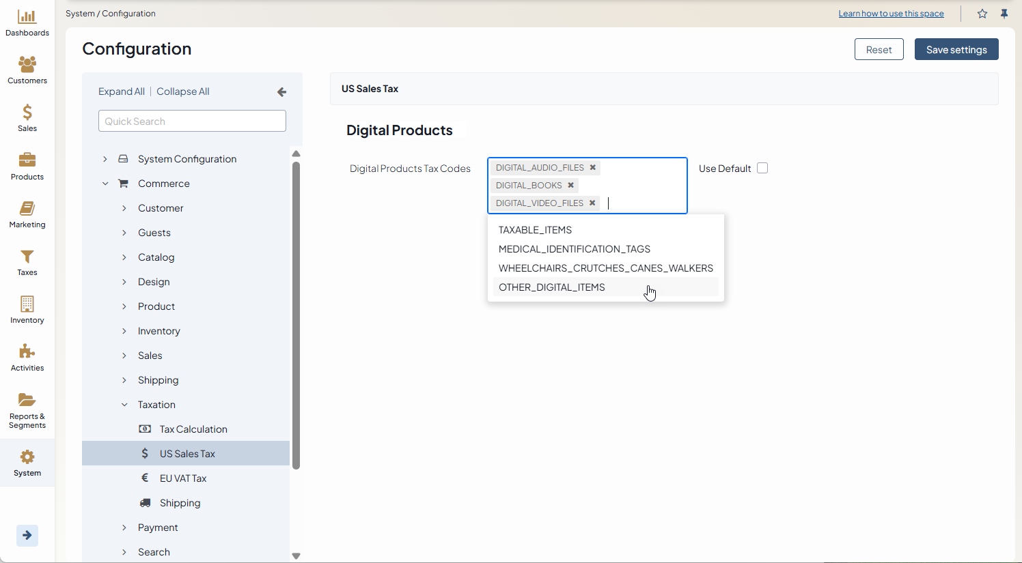
Task: Remove the DIGITAL_BOOKS tag
Action: coord(571,185)
